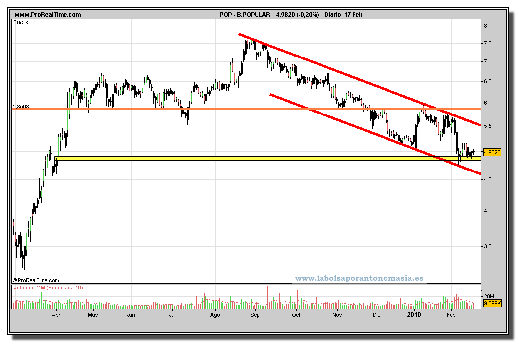Screen dimensions: 516x342
Task: Select the 6,5 price axis label
Action: click(488, 82)
